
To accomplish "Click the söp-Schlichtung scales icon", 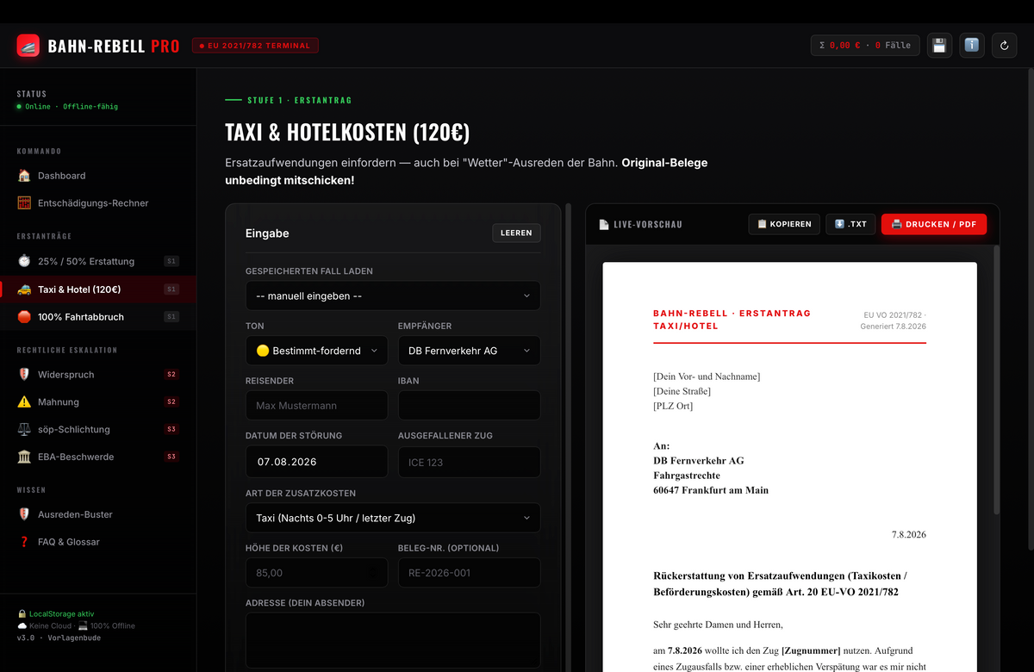I will click(24, 429).
